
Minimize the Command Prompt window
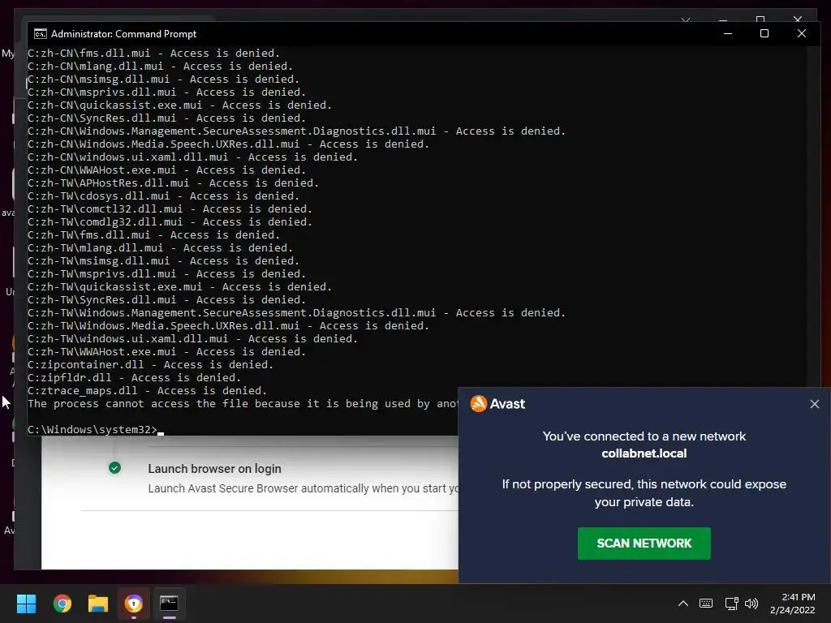click(728, 33)
